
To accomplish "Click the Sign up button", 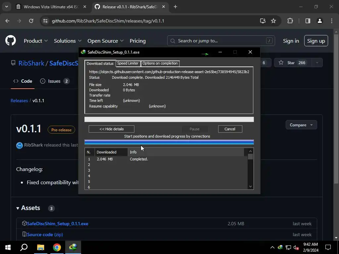I will (x=316, y=41).
